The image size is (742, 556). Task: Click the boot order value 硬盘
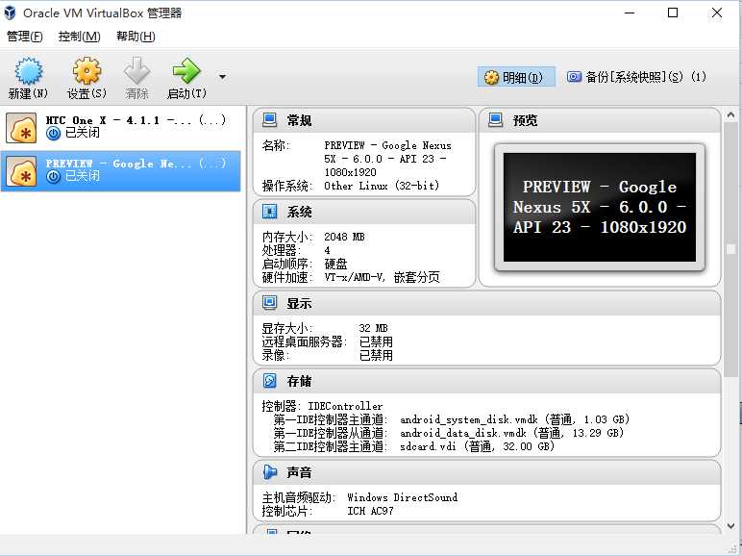[x=335, y=264]
